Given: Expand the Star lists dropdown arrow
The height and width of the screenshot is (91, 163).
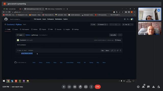Looking at the screenshot, I should (x=132, y=25).
